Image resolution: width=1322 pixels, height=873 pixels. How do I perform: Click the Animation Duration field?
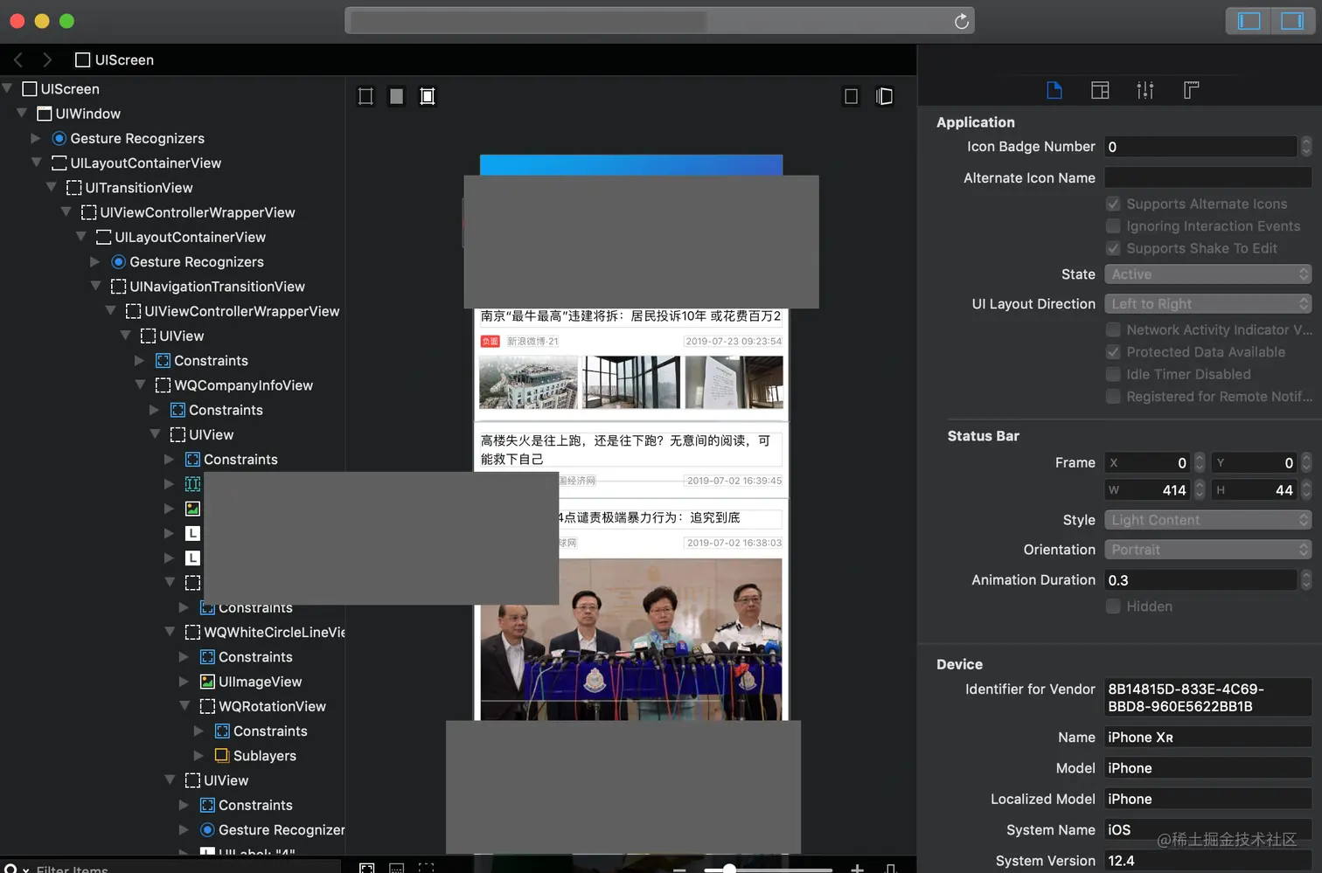[1200, 580]
